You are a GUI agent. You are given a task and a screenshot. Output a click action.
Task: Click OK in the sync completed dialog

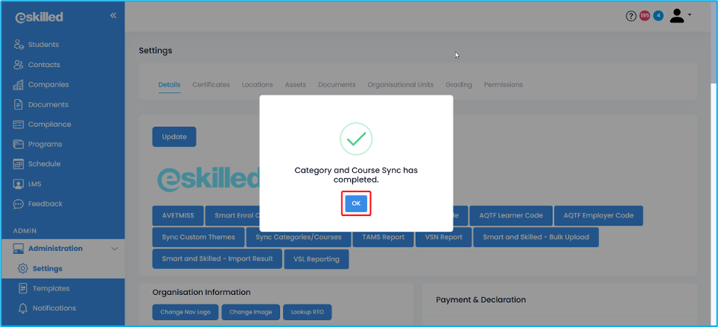(356, 204)
